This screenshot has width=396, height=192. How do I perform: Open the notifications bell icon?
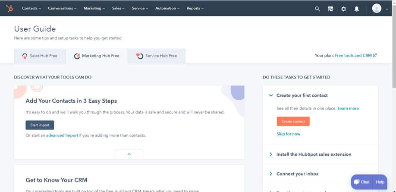coord(357,9)
